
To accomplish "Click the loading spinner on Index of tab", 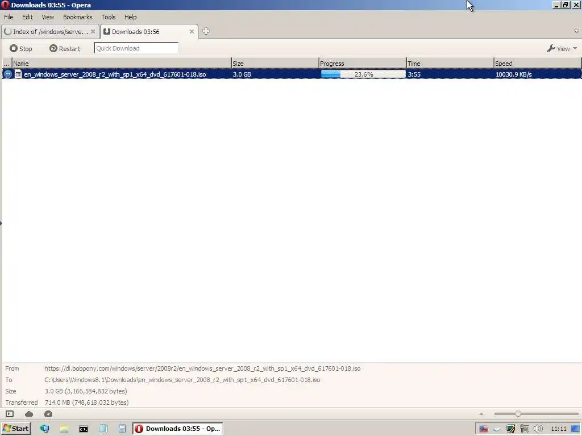I will [8, 32].
